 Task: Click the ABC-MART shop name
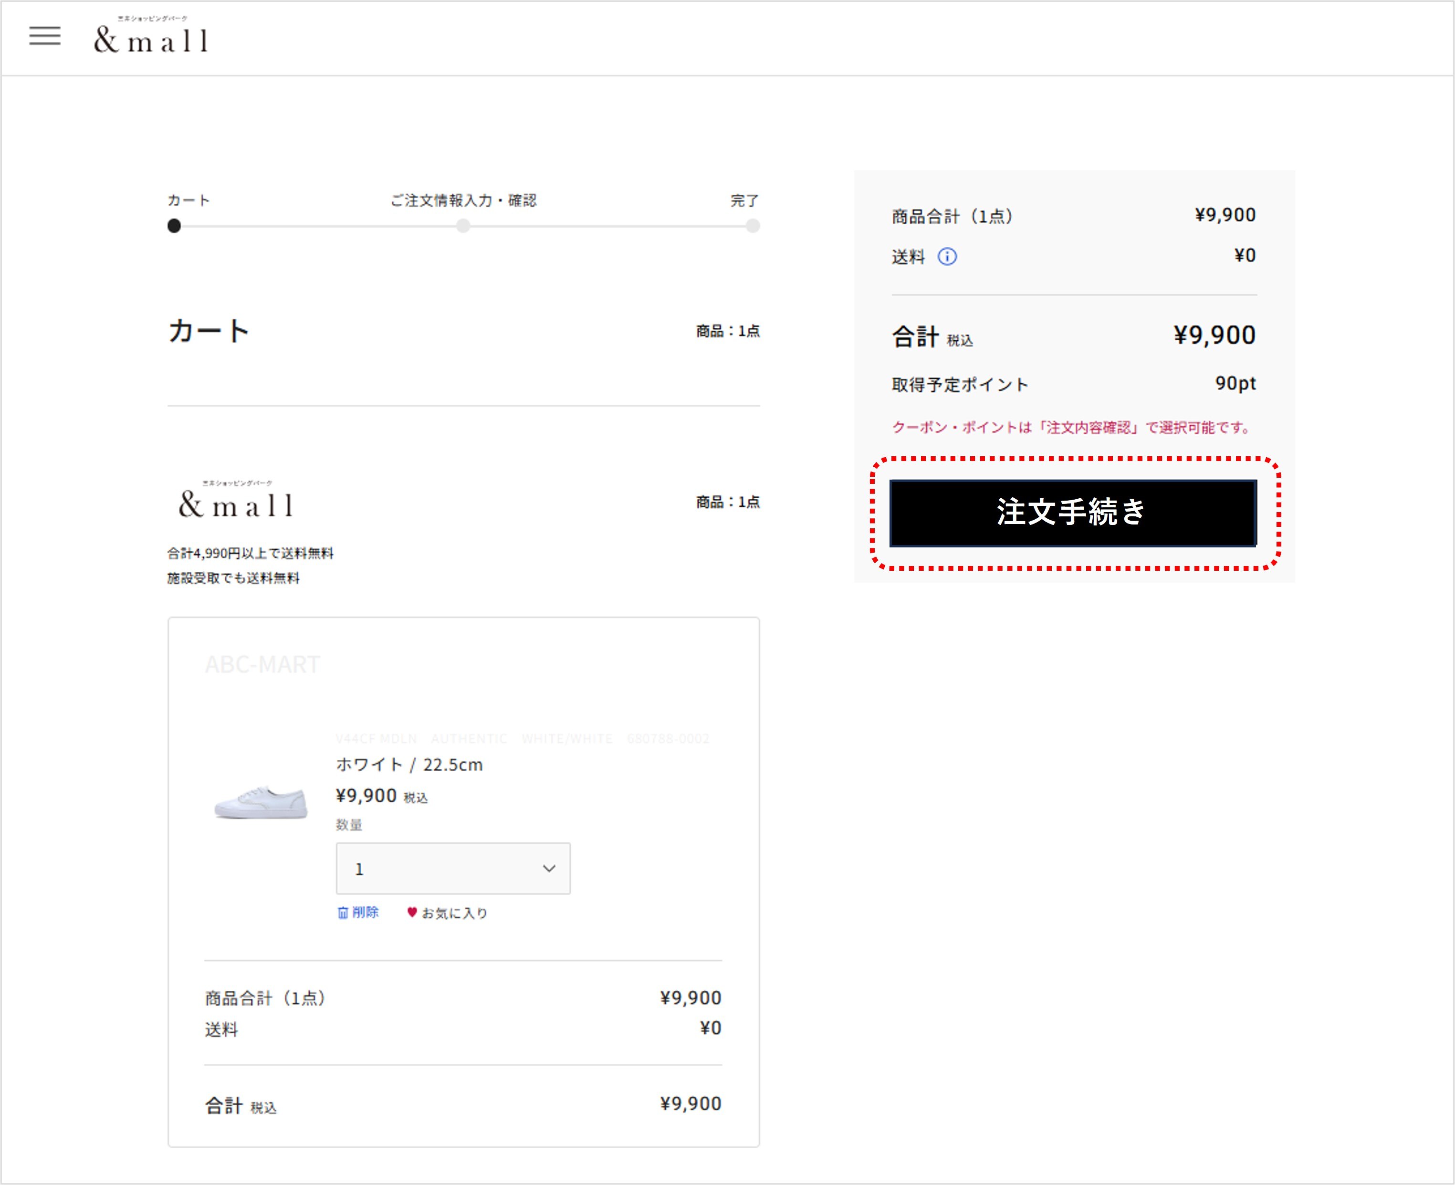[263, 664]
